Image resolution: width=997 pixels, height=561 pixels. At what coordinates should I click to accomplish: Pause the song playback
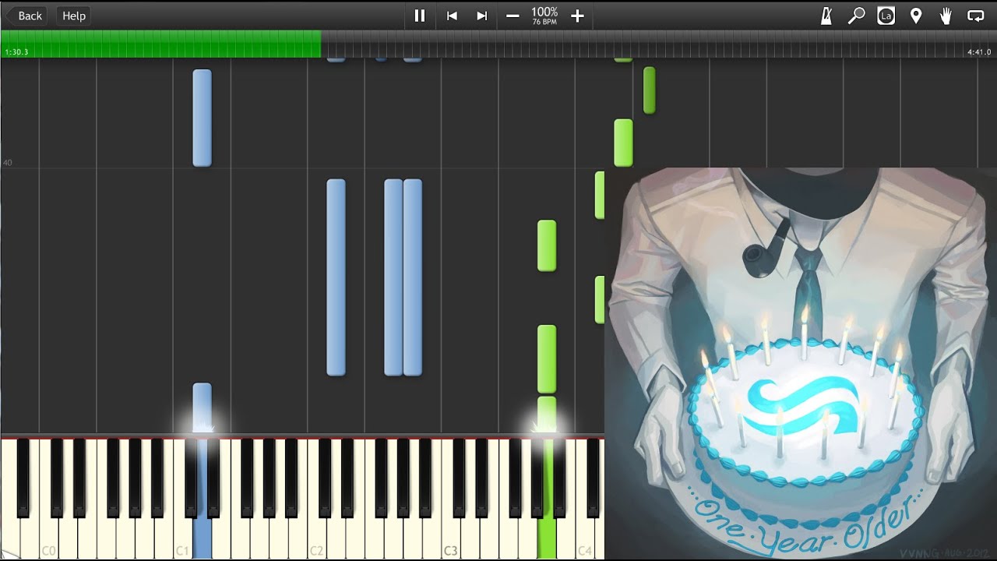[x=420, y=16]
